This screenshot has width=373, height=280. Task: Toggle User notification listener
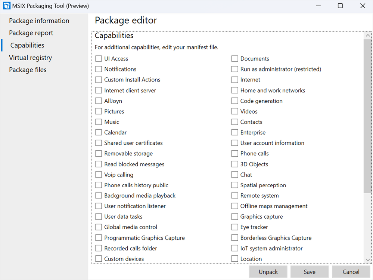pyautogui.click(x=99, y=206)
